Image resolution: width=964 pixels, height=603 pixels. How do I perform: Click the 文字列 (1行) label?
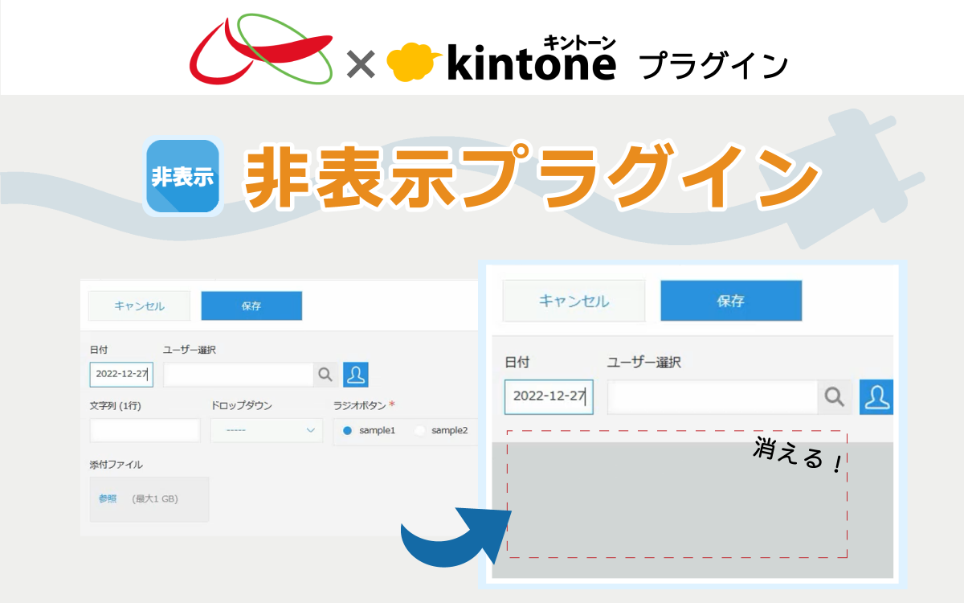[116, 405]
